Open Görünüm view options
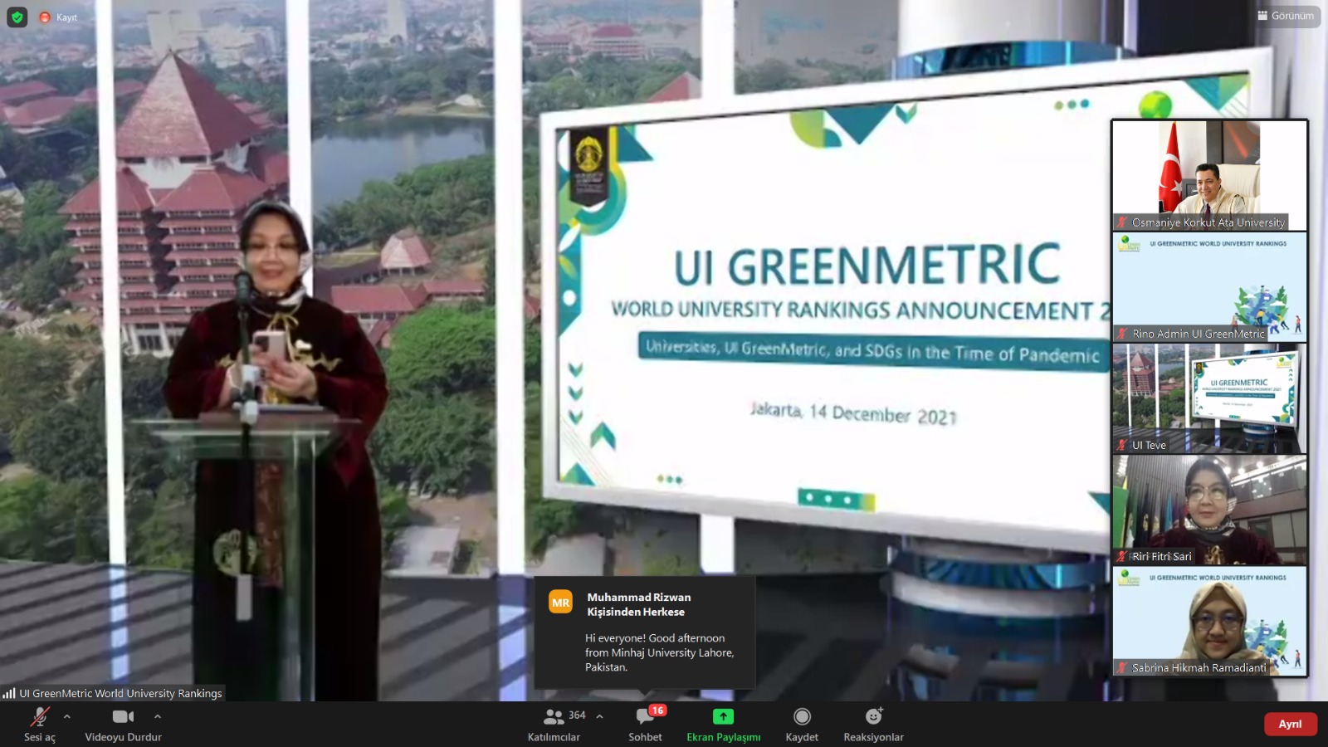The width and height of the screenshot is (1328, 747). click(1286, 16)
